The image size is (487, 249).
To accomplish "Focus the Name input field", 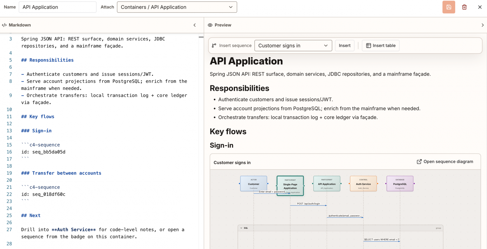I will coord(57,7).
